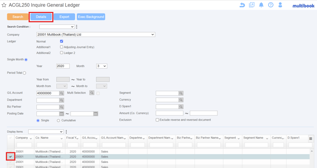This screenshot has height=168, width=317.
Task: Open Segment lookup magnifier
Action: (x=181, y=93)
